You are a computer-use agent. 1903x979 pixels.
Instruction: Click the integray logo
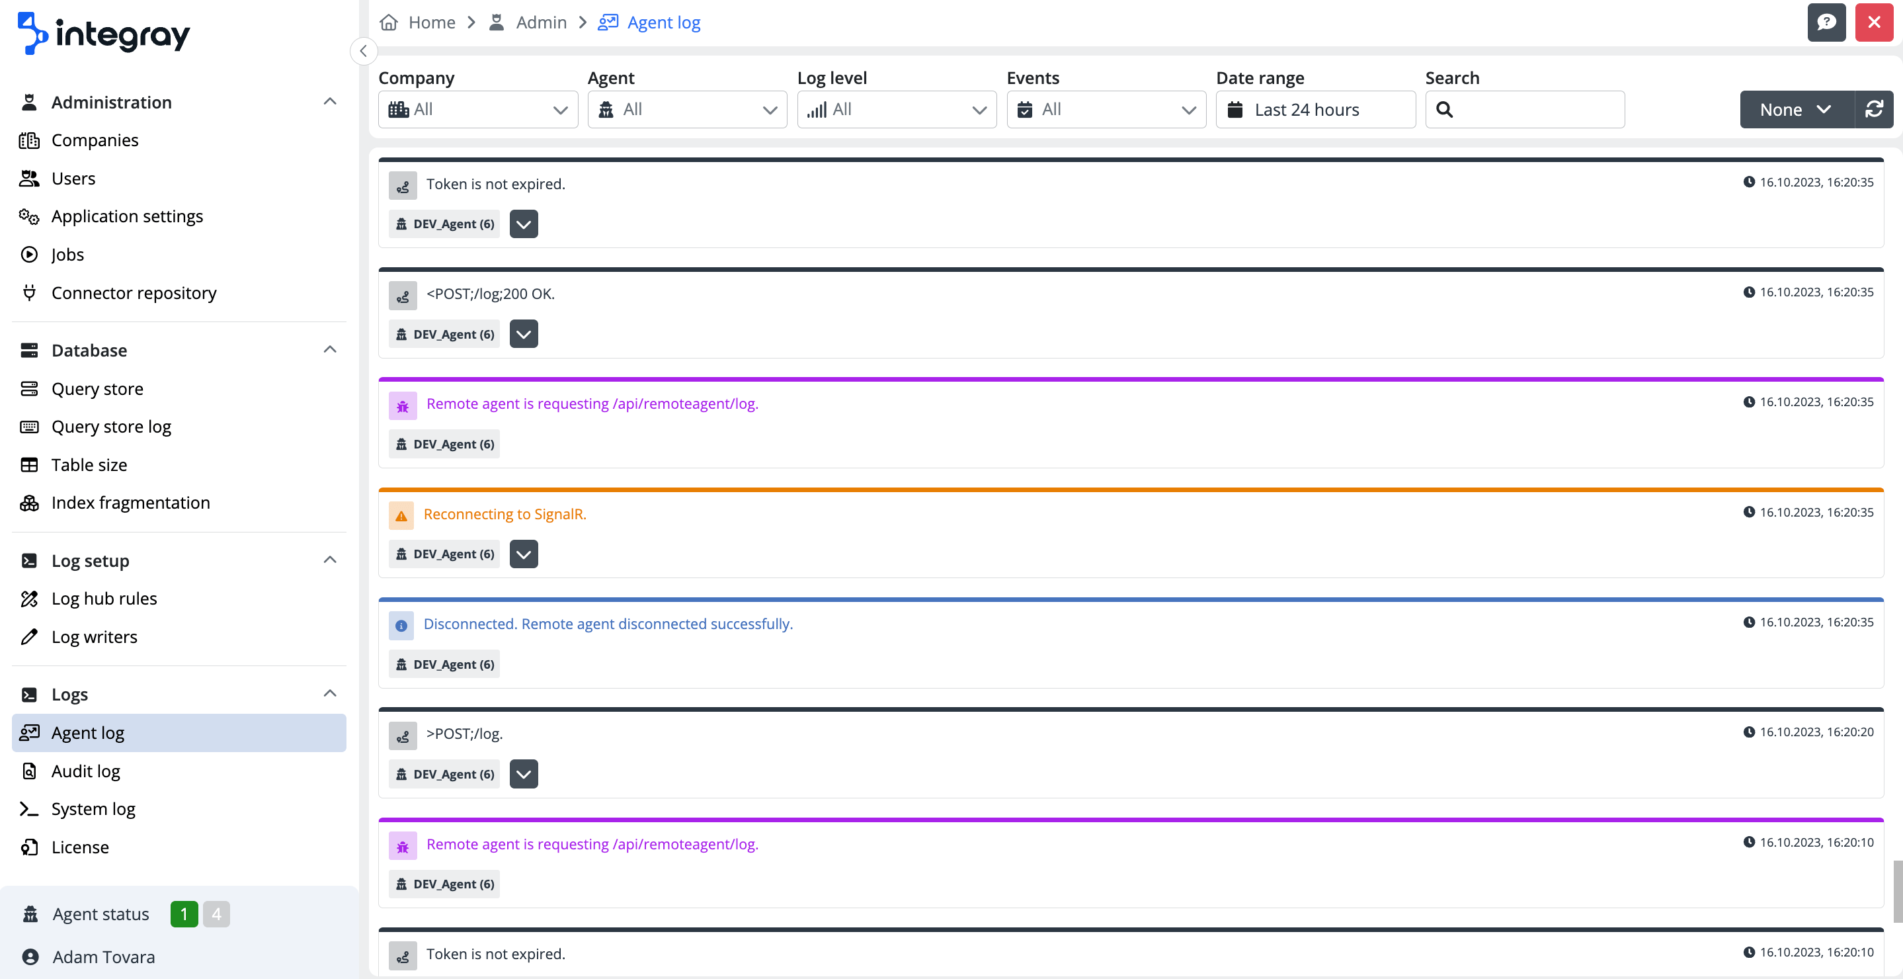point(102,32)
